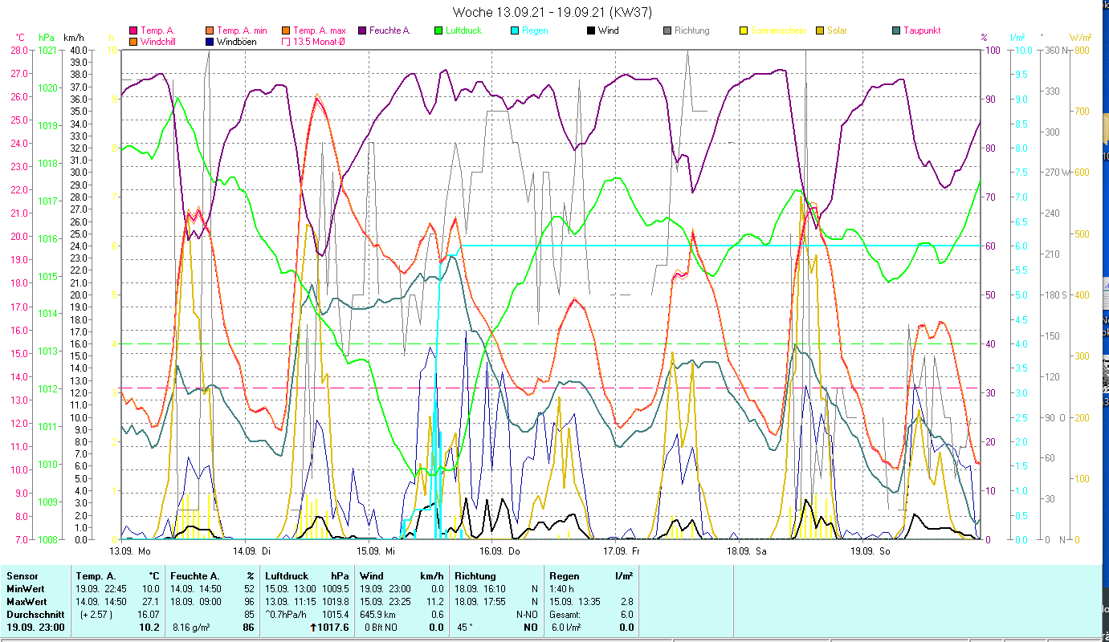The width and height of the screenshot is (1109, 642).
Task: Click the average temperature value 16.07
Action: pyautogui.click(x=149, y=615)
